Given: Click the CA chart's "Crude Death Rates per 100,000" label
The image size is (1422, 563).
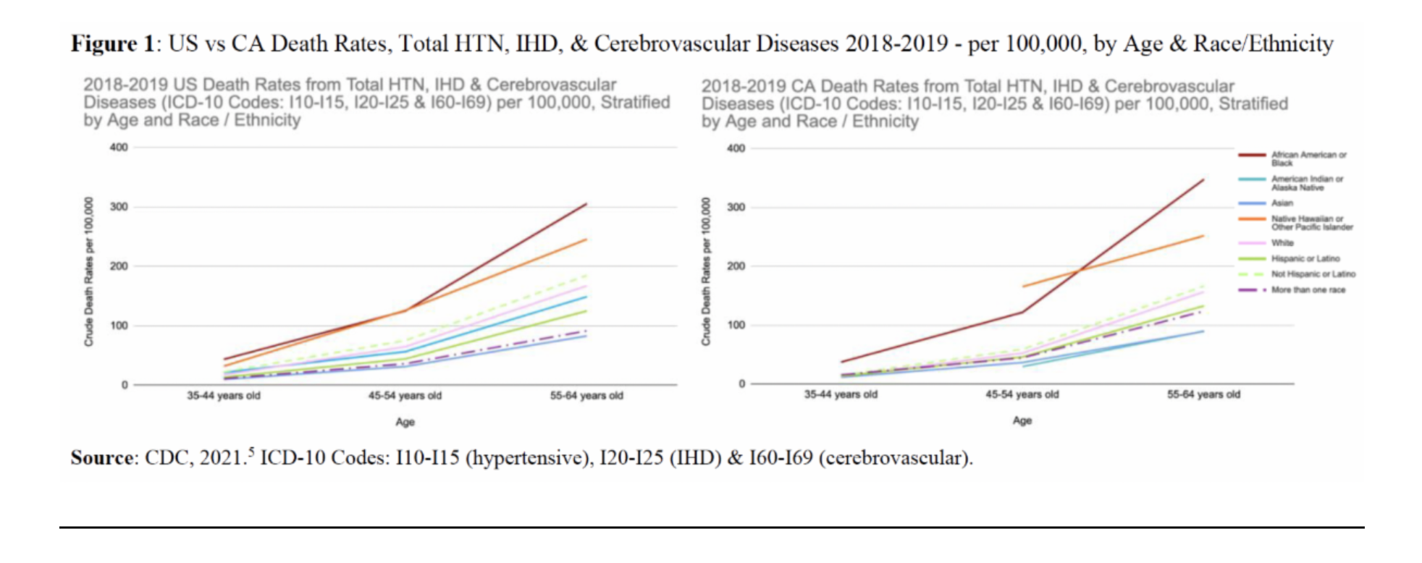Looking at the screenshot, I should click(x=706, y=271).
